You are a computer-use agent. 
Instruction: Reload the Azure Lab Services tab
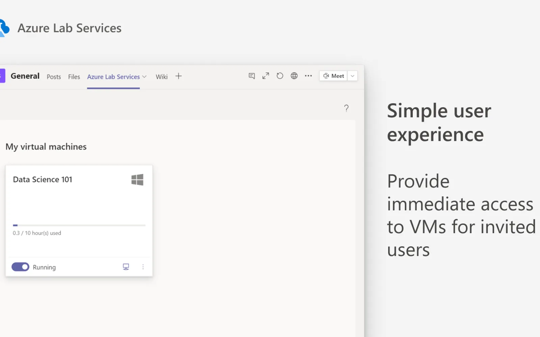pos(280,76)
